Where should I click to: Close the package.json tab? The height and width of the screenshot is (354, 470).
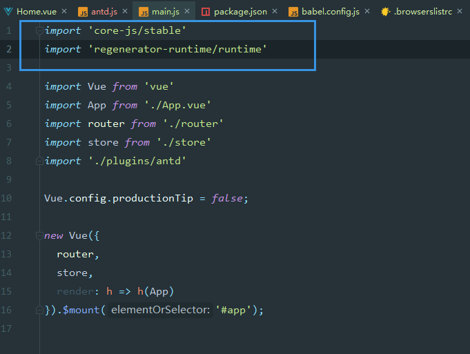[275, 11]
